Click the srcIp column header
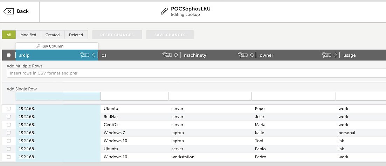This screenshot has height=166, width=386. 57,55
